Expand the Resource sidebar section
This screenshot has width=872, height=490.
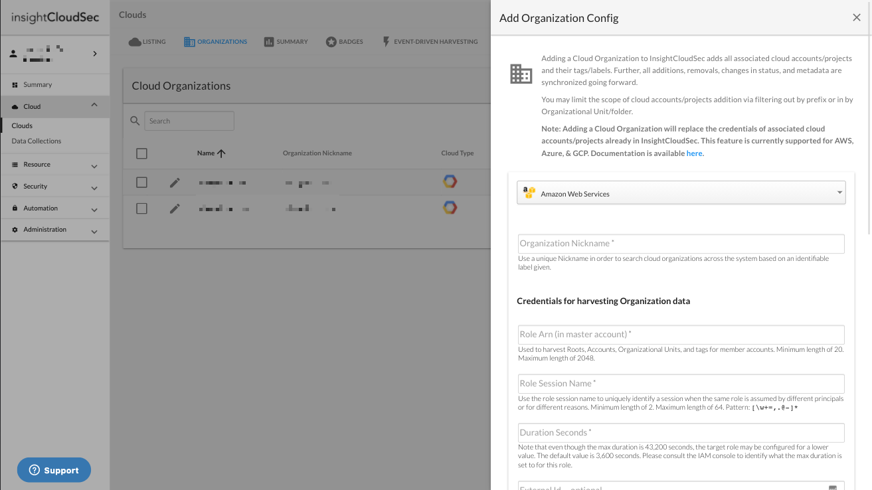[x=94, y=165]
